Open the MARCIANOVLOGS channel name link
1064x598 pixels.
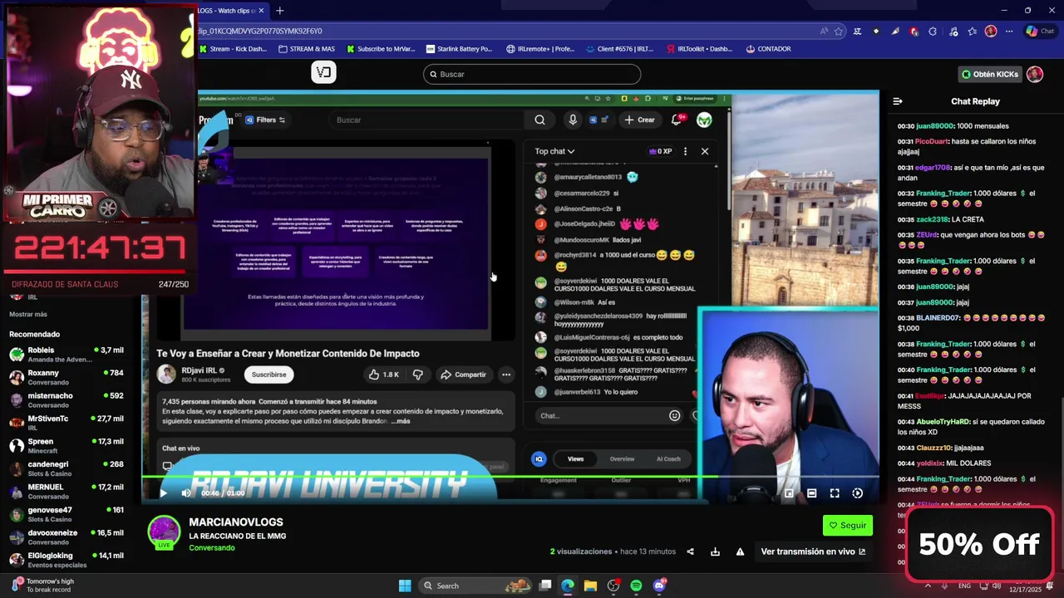(x=236, y=522)
